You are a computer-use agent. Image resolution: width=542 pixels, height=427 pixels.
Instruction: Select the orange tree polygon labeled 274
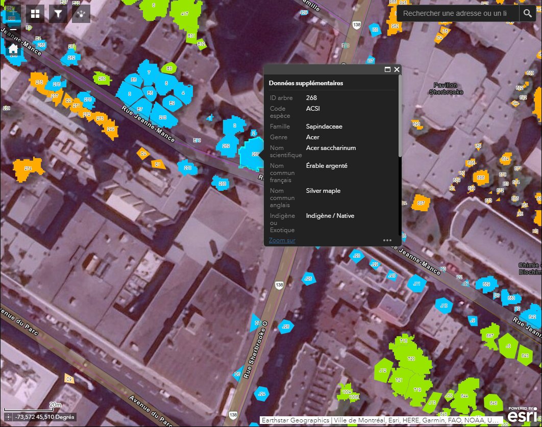click(x=28, y=168)
